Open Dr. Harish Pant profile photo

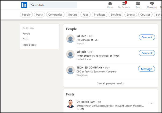[x=70, y=104]
